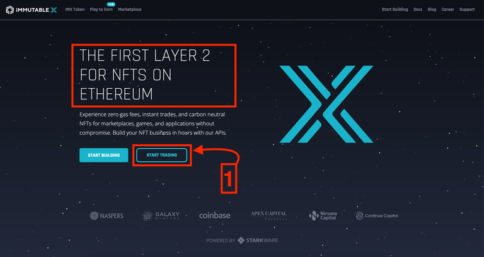Click the teal START BUILDING button

pyautogui.click(x=104, y=155)
